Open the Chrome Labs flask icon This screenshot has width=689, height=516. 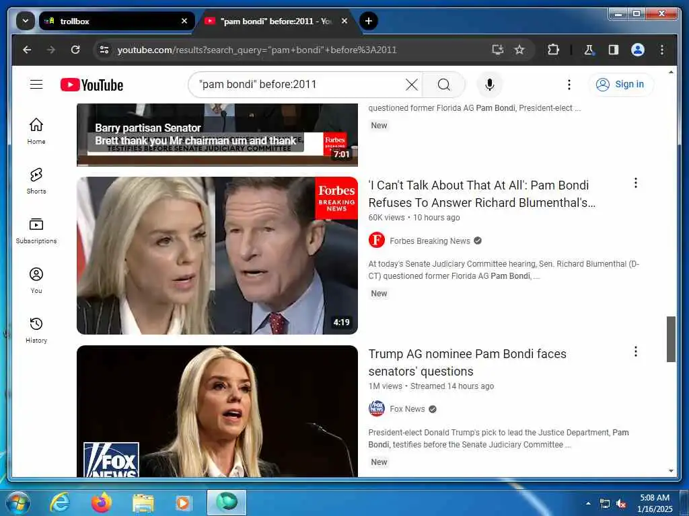click(589, 50)
